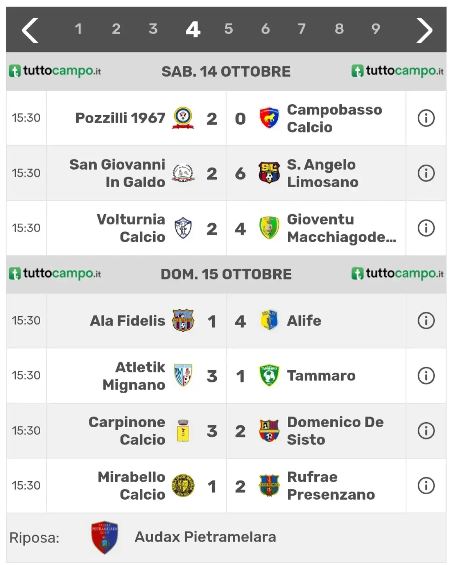Click the Audax Pietramelara crest
The height and width of the screenshot is (565, 452).
point(105,537)
